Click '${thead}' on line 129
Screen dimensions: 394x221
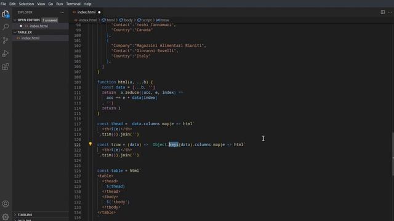point(116,187)
